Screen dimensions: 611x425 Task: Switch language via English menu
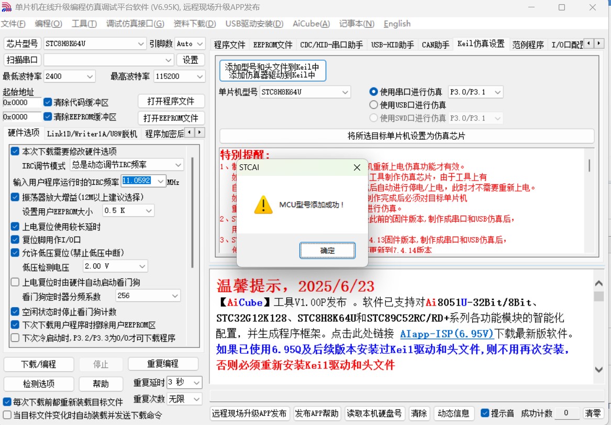click(x=397, y=24)
